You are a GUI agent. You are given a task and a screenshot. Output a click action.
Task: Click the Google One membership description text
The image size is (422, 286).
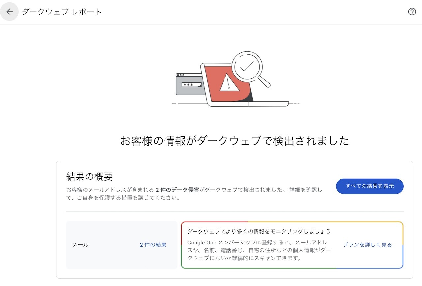click(x=259, y=250)
